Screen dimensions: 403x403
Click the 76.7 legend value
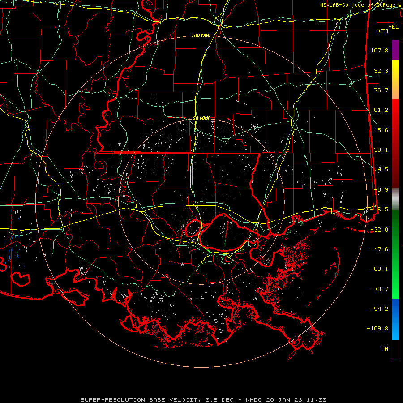coord(381,90)
